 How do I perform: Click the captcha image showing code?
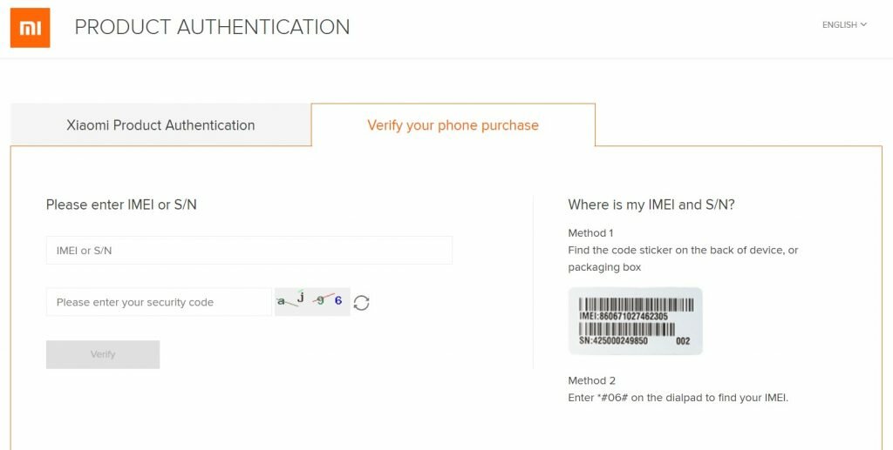[312, 302]
